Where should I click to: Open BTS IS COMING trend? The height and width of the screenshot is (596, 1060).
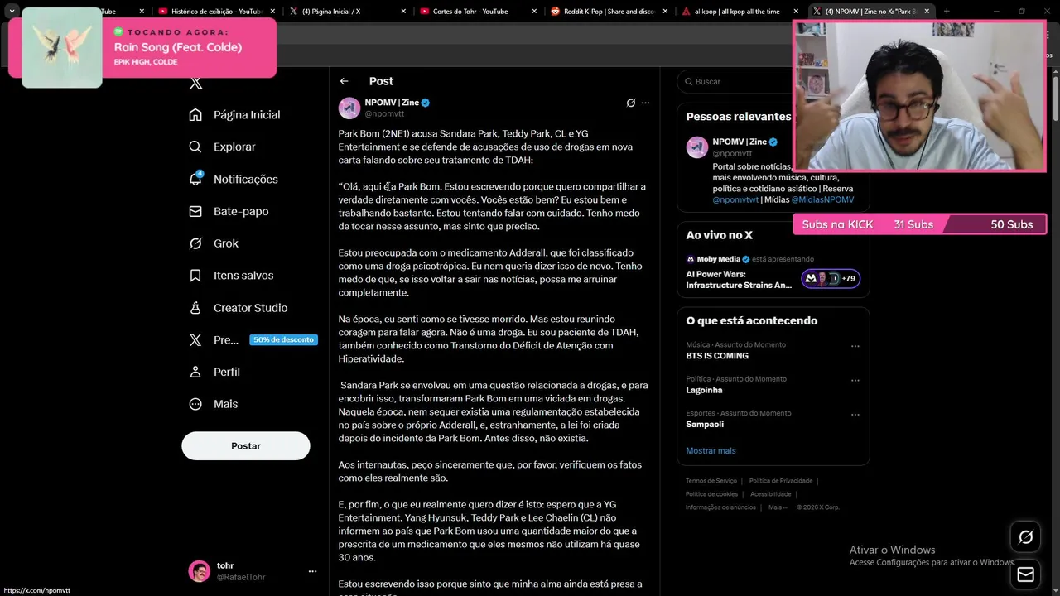tap(717, 356)
